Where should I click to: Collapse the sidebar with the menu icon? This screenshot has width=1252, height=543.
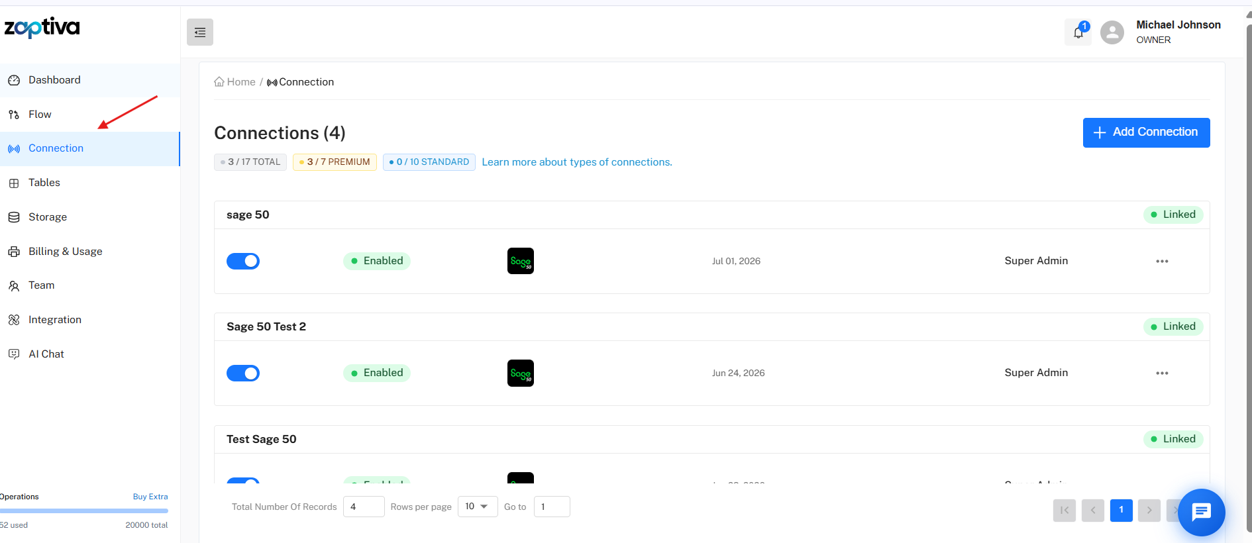coord(200,32)
